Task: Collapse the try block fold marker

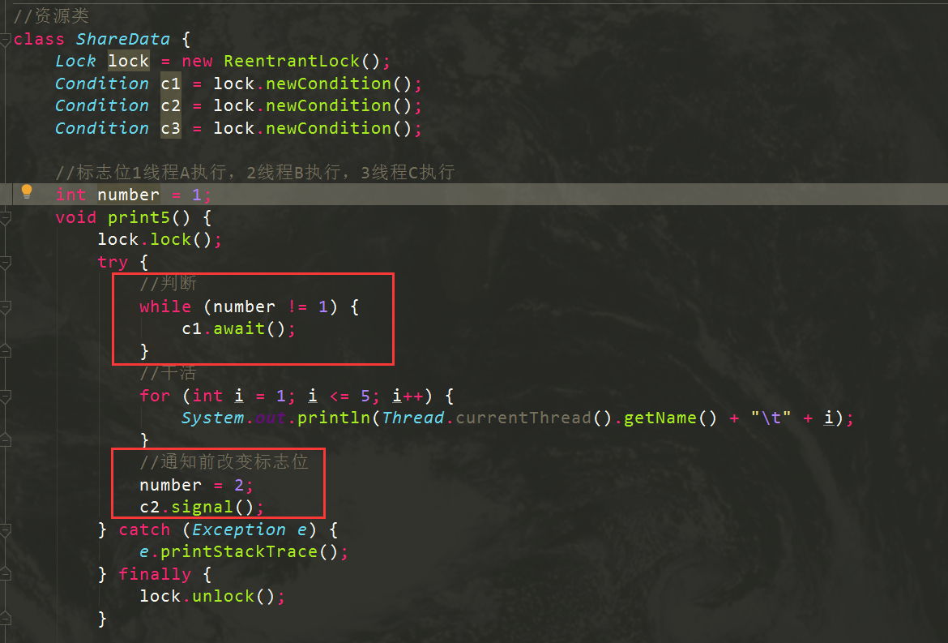Action: click(5, 264)
